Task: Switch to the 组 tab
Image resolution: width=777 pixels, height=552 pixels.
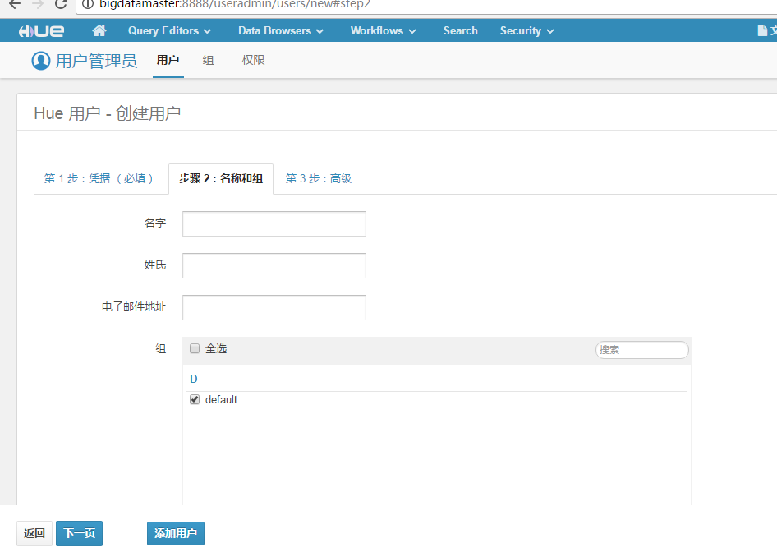Action: [x=208, y=61]
